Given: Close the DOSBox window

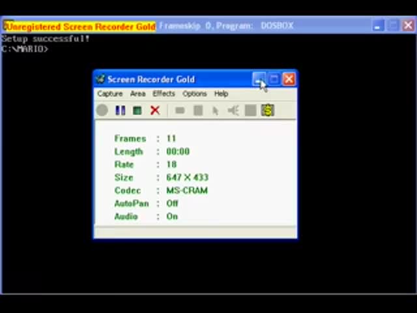Looking at the screenshot, I should click(x=408, y=25).
